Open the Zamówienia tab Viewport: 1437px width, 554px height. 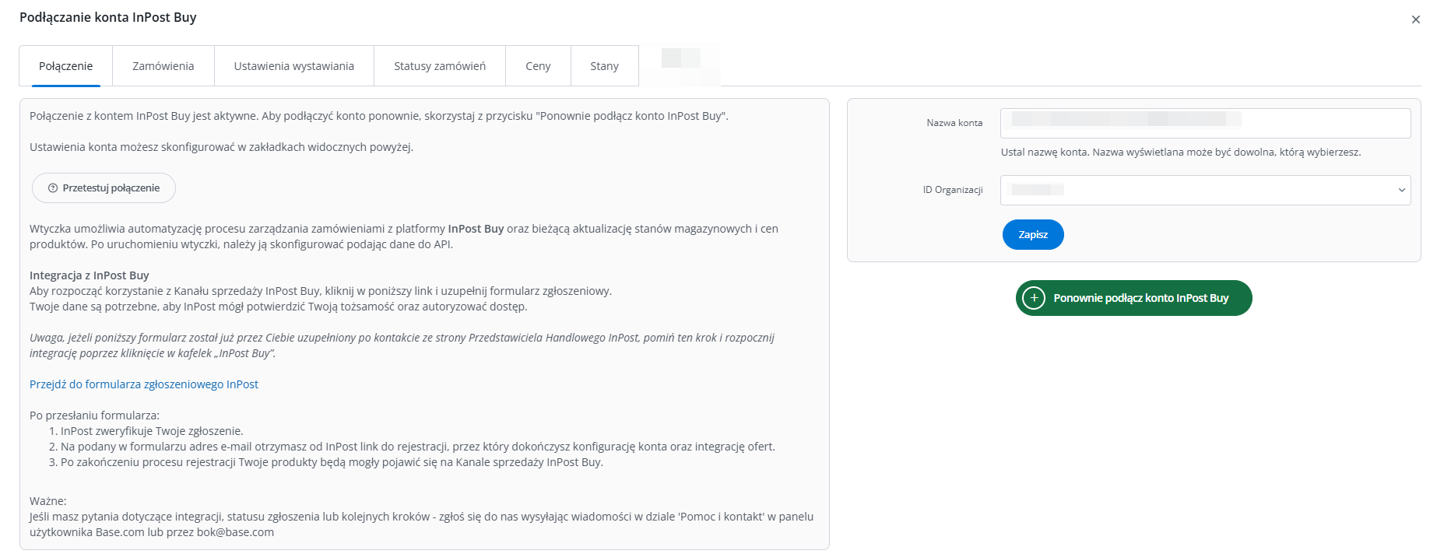tap(163, 66)
